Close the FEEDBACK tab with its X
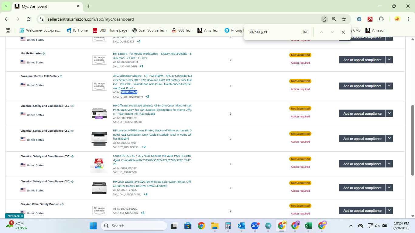The height and width of the screenshot is (233, 415). click(22, 216)
